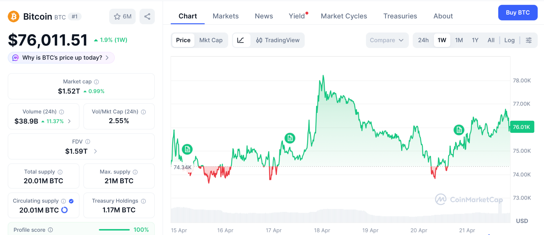The image size is (544, 235).
Task: Click the star watchlist icon
Action: 117,16
